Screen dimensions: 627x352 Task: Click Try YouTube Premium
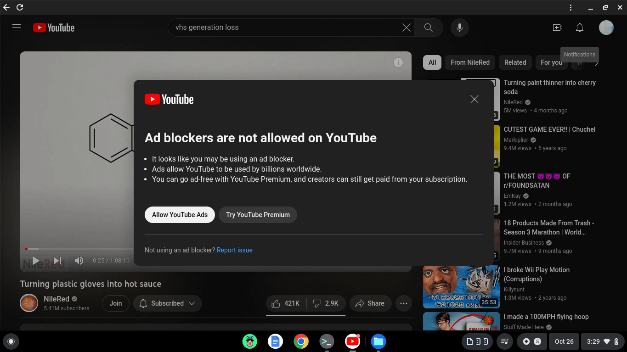pos(258,215)
